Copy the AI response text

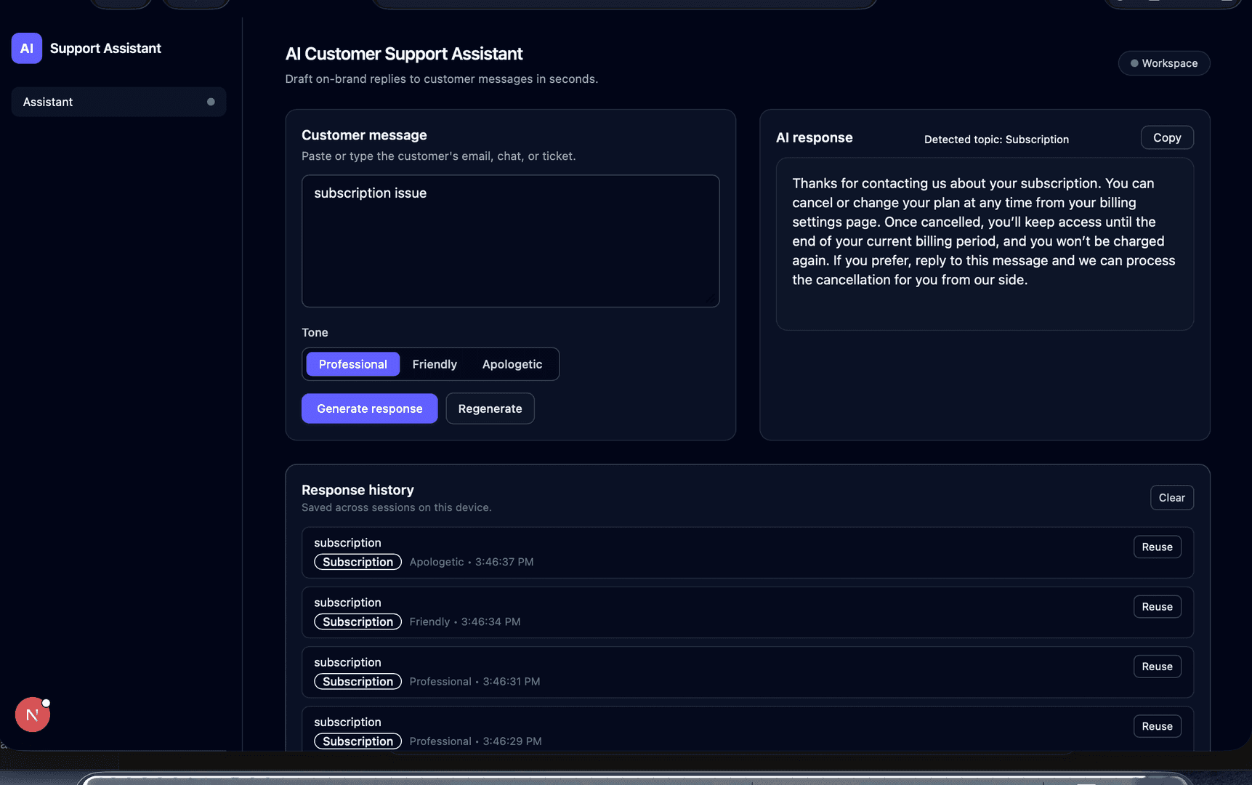tap(1167, 137)
